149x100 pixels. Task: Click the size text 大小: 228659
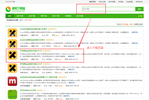[47, 73]
